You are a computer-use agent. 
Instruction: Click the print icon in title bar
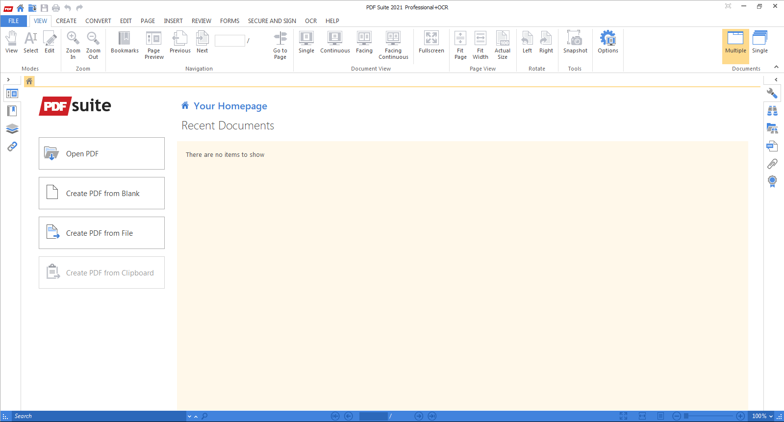(56, 7)
